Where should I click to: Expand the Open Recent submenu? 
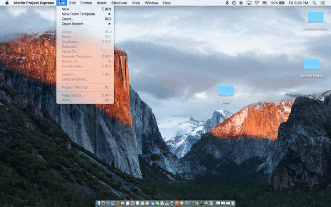(x=86, y=24)
